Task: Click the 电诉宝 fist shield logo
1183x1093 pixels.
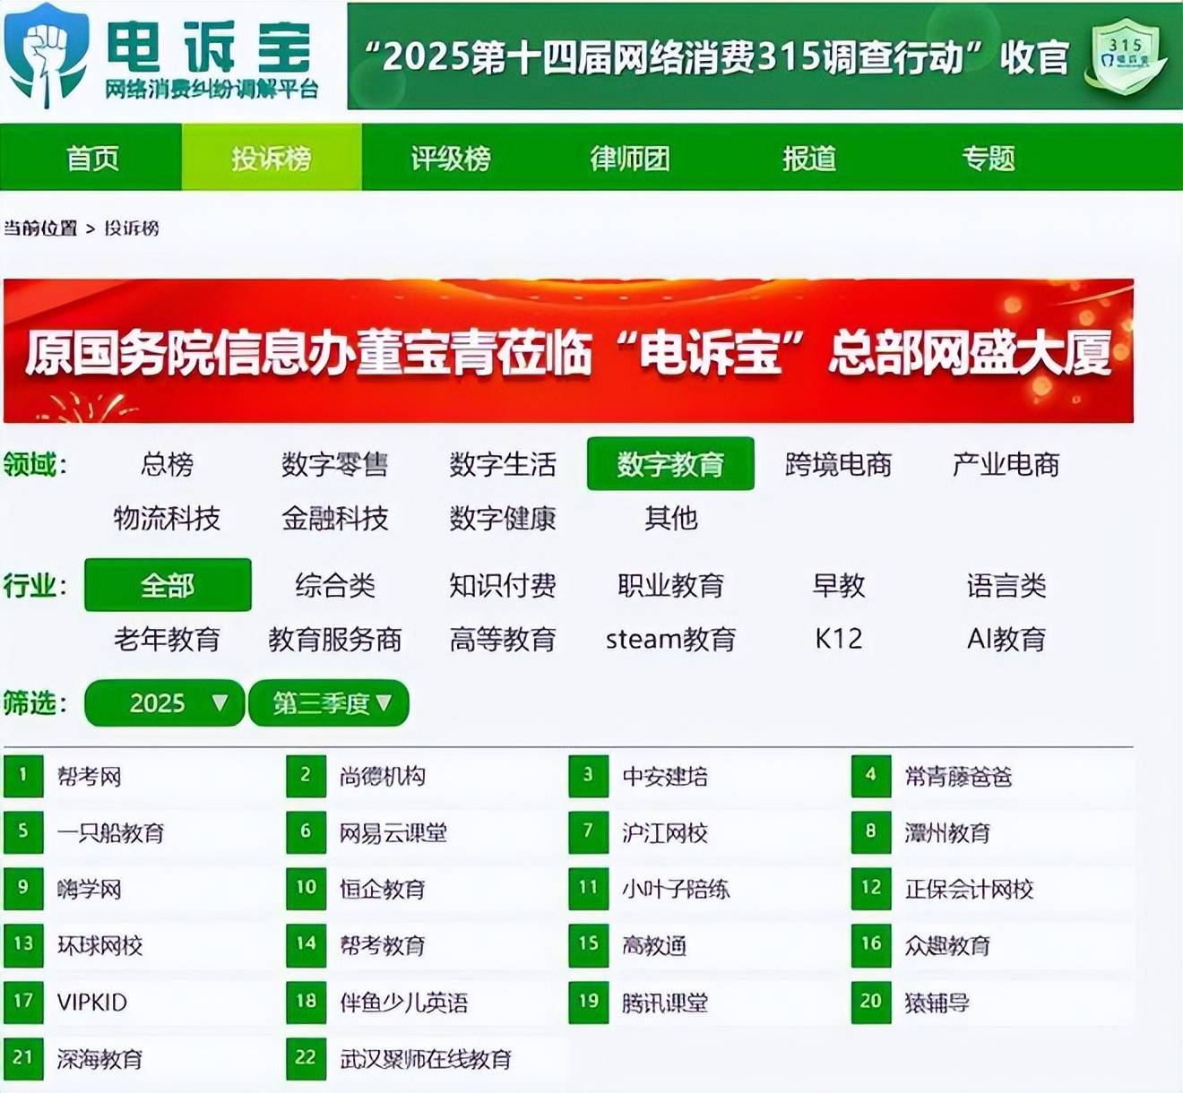Action: pos(47,54)
